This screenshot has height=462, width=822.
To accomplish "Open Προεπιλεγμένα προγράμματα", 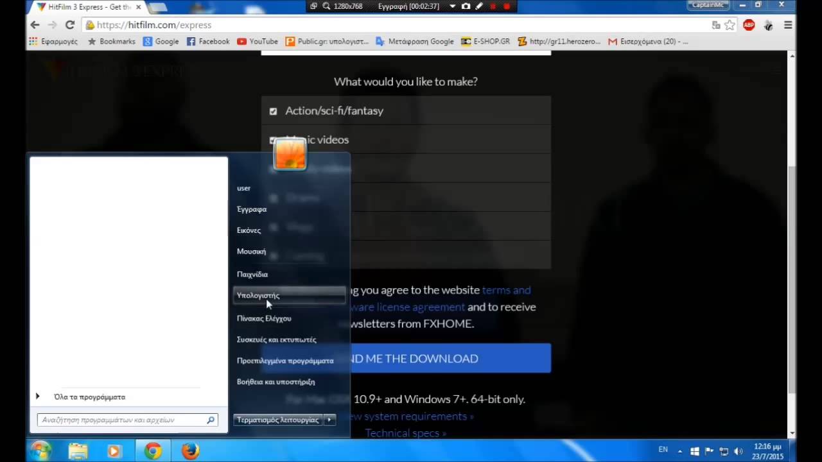I will coord(285,361).
